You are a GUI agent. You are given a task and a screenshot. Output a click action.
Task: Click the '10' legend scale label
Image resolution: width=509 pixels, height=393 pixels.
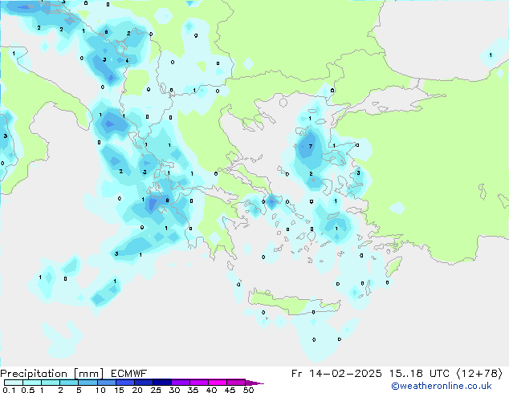pyautogui.click(x=100, y=390)
